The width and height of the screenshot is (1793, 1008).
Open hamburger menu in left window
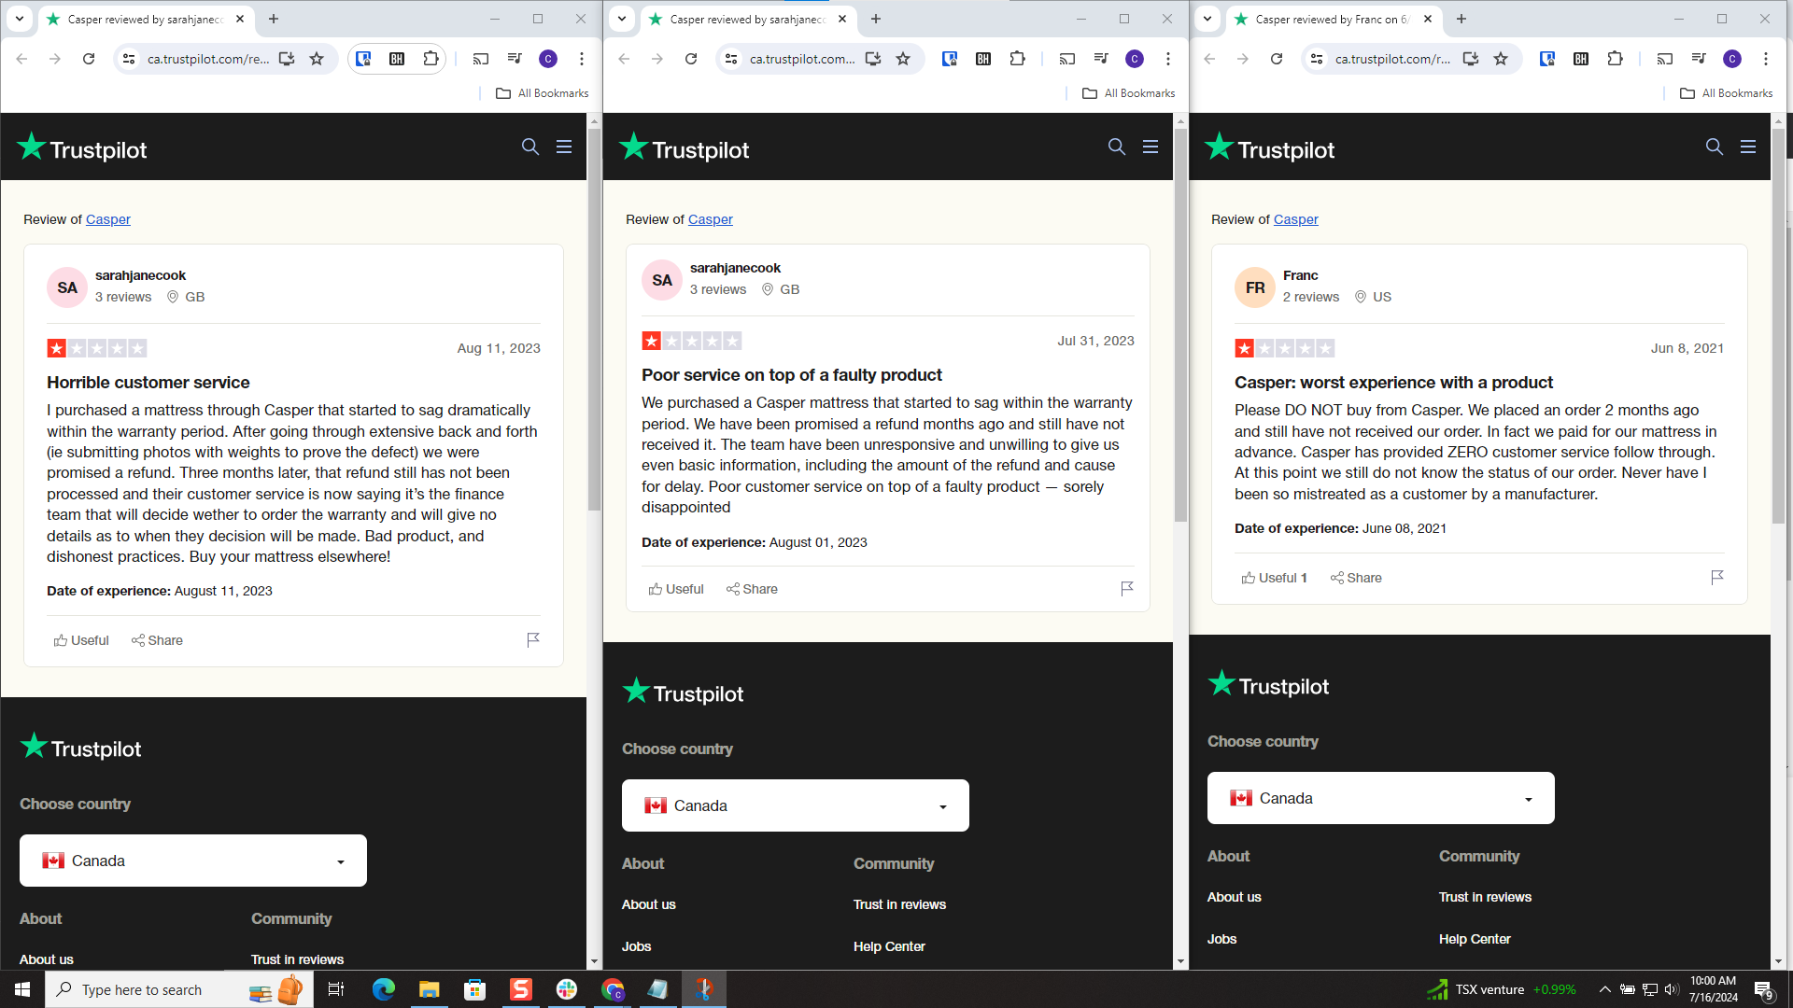(x=564, y=147)
